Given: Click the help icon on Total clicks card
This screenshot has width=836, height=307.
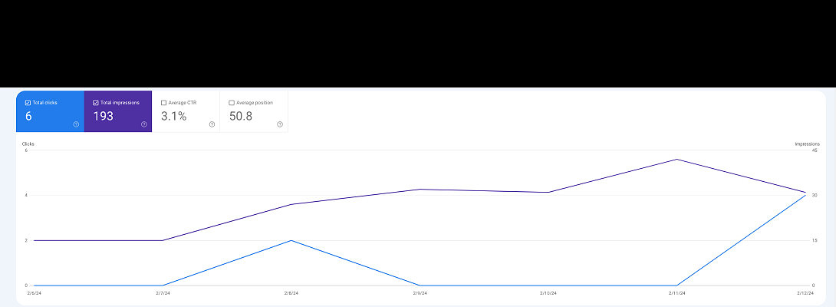Looking at the screenshot, I should coord(76,124).
